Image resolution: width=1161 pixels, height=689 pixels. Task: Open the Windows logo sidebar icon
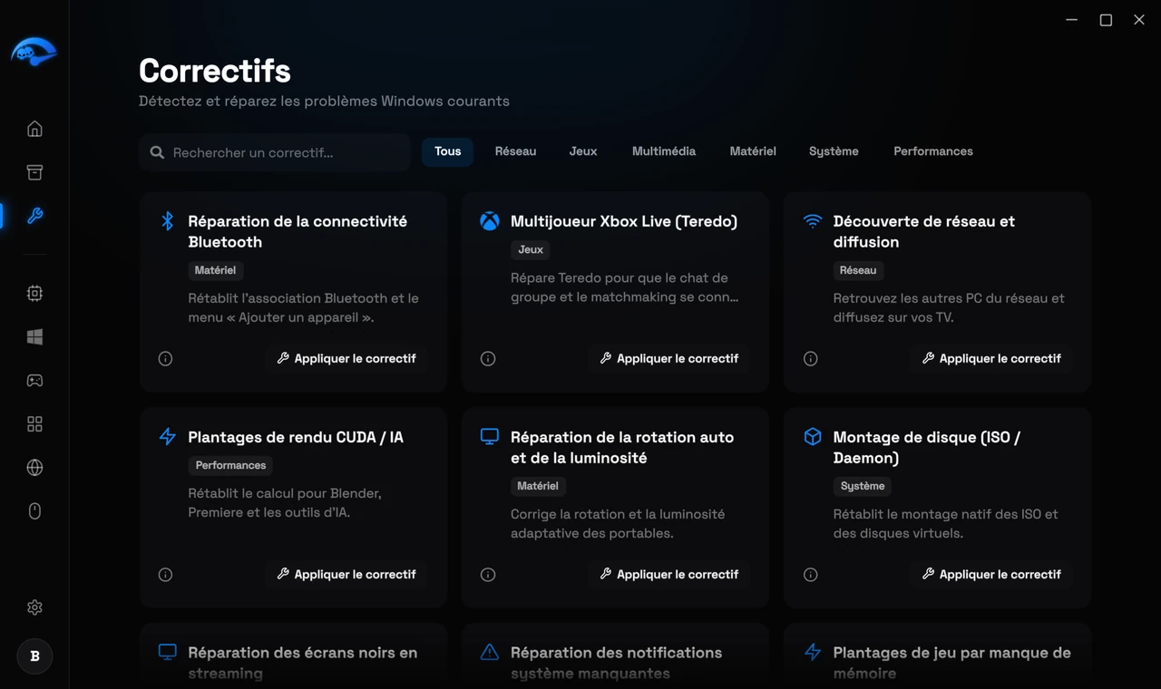pos(34,337)
